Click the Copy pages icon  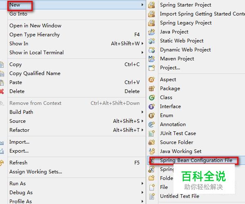(2, 64)
